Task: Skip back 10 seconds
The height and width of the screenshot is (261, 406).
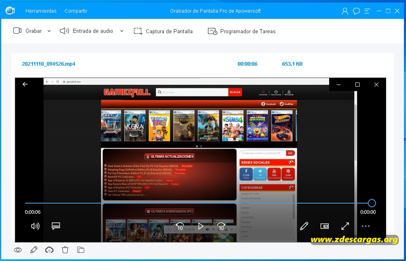Action: point(180,227)
